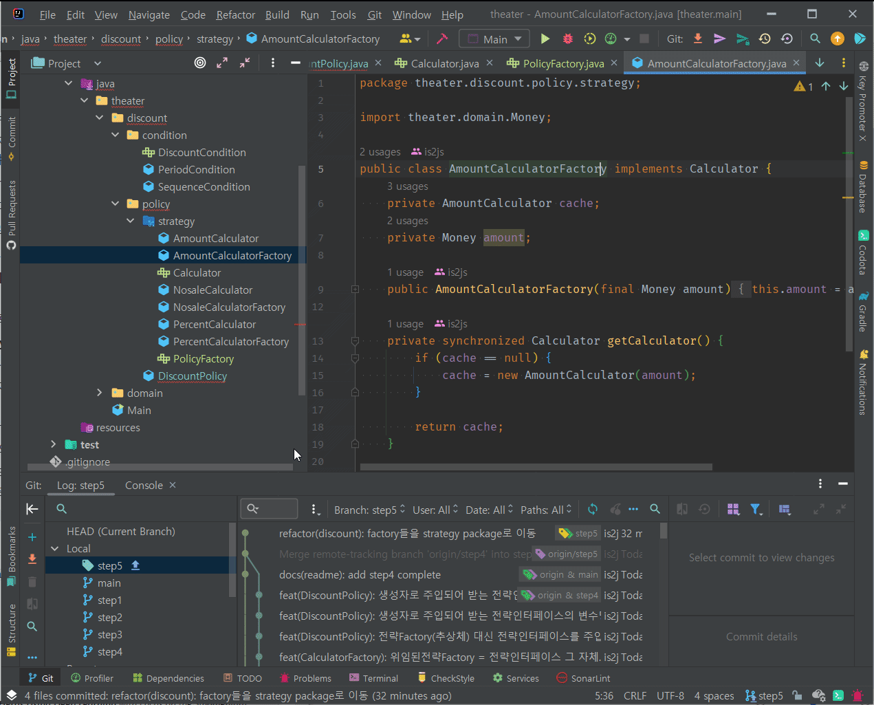Click the Build project hammer icon
Image resolution: width=874 pixels, height=705 pixels.
442,39
